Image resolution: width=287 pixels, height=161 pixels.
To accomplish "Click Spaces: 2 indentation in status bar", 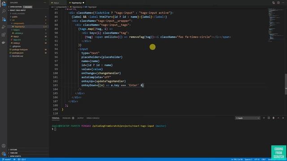I will 248,159.
